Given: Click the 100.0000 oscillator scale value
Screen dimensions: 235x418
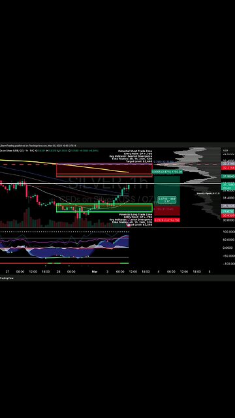Looking at the screenshot, I should [x=228, y=233].
